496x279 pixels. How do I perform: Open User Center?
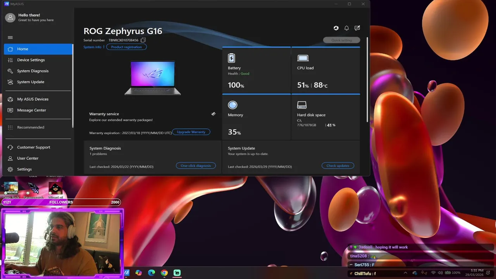pyautogui.click(x=38, y=158)
